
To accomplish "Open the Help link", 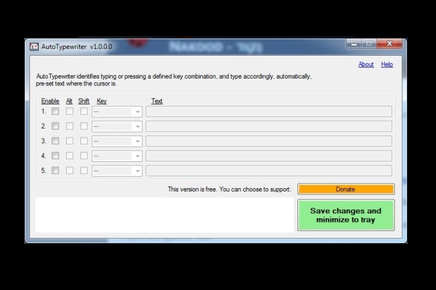I will click(x=387, y=64).
